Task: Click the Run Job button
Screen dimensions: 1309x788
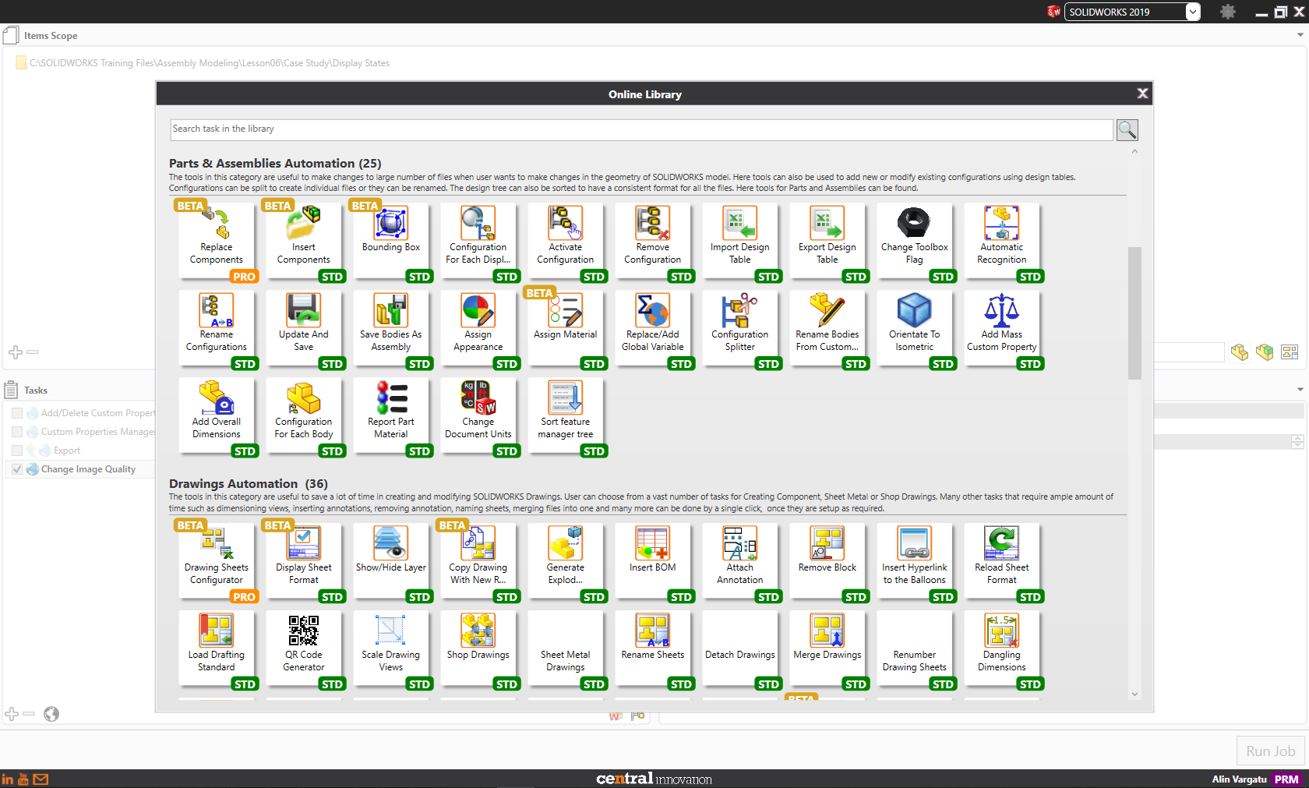Action: pyautogui.click(x=1269, y=750)
